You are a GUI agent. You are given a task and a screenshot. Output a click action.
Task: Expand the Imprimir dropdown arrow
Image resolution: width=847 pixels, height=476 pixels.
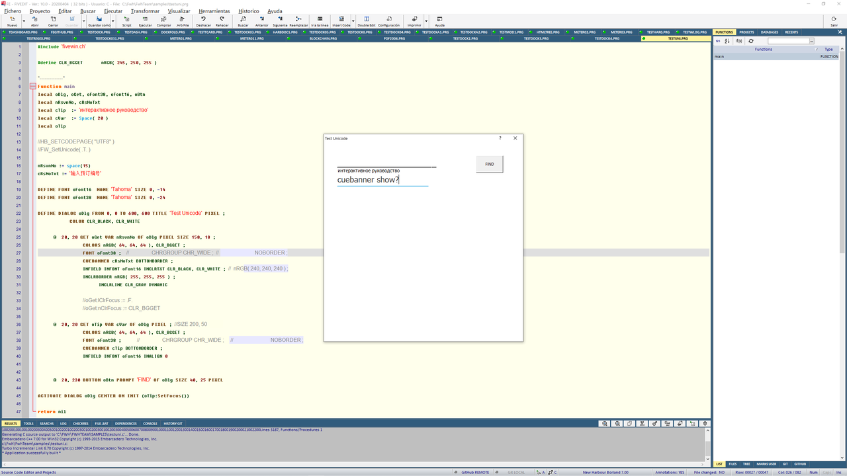pos(425,20)
